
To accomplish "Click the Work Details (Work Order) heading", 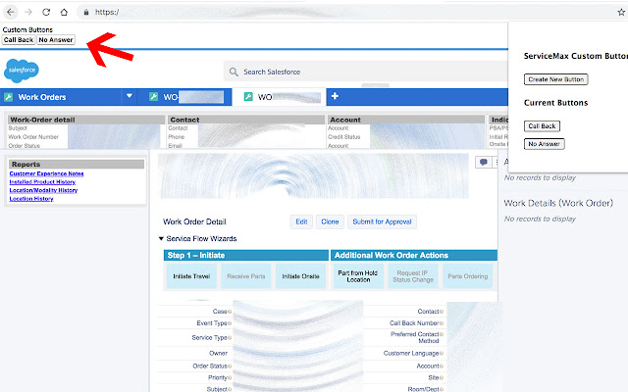I will point(558,203).
